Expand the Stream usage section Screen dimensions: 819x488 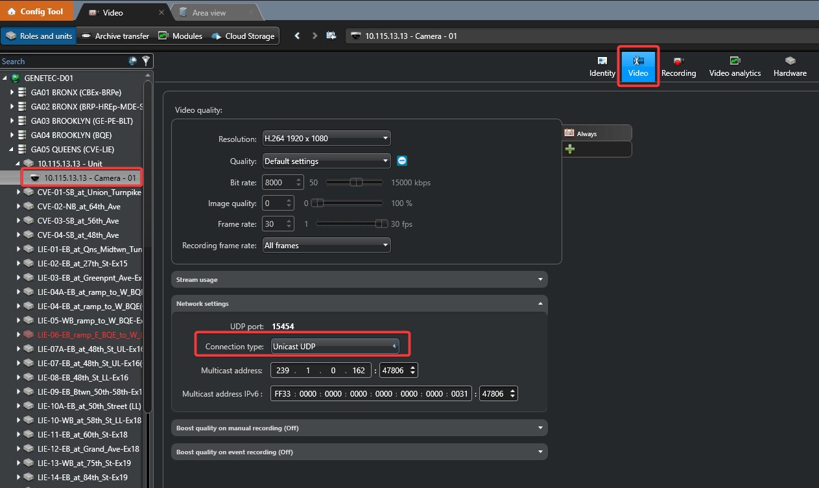[359, 279]
